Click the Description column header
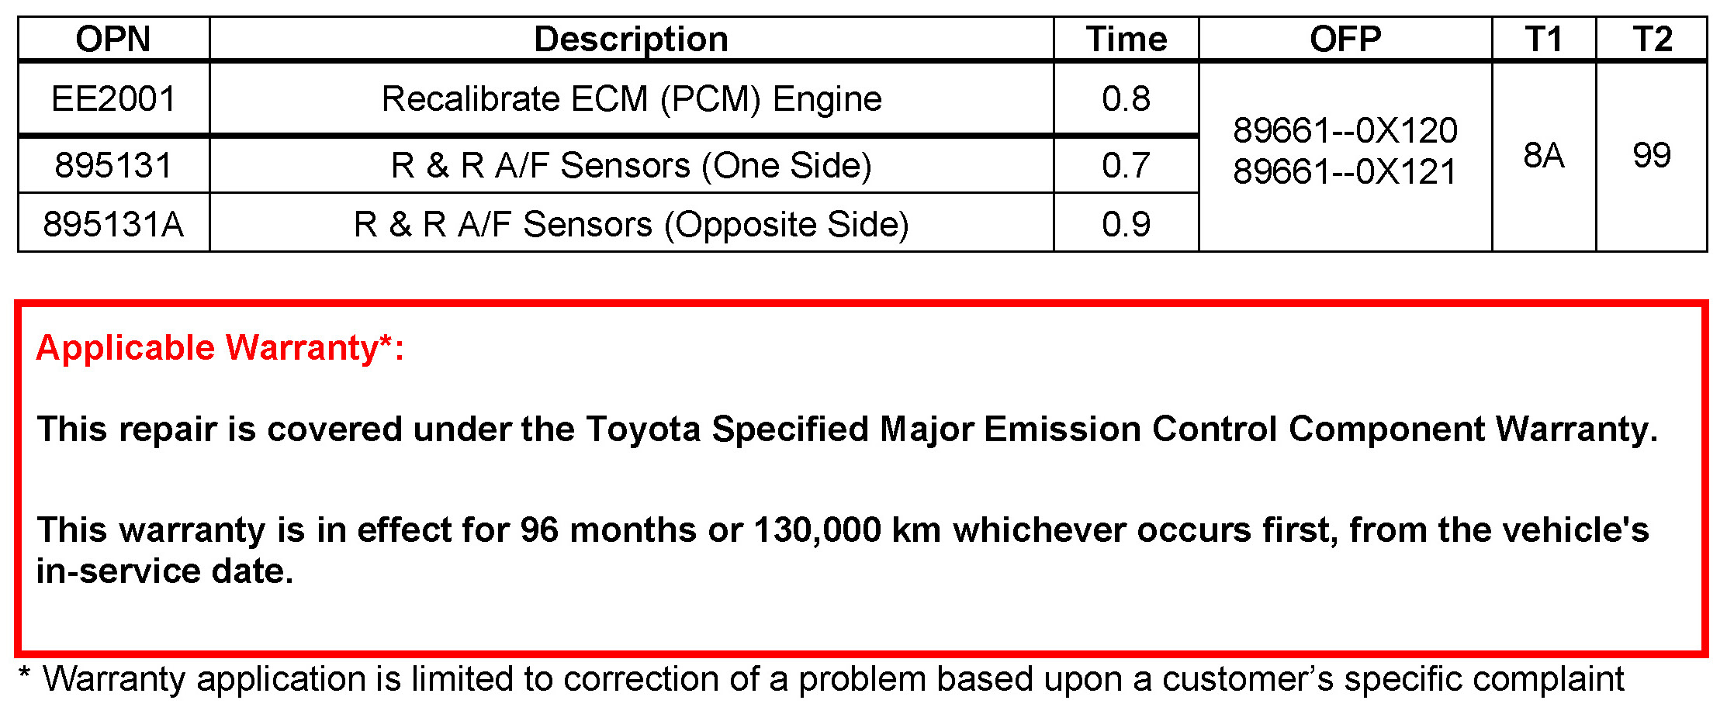The height and width of the screenshot is (721, 1727). (x=631, y=39)
